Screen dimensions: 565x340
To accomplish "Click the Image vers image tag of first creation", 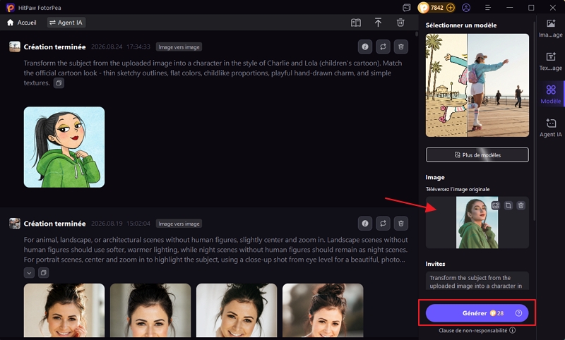I will click(x=179, y=47).
